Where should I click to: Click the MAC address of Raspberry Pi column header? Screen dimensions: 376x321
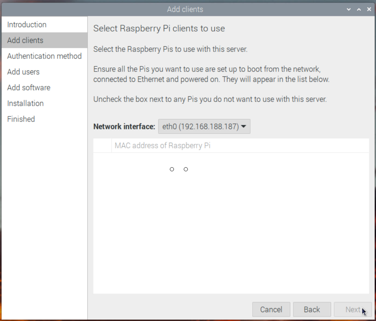pos(240,146)
